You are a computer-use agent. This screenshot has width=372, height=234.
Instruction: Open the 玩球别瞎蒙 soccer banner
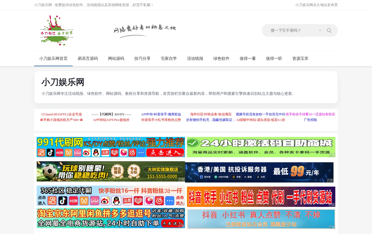point(111,171)
